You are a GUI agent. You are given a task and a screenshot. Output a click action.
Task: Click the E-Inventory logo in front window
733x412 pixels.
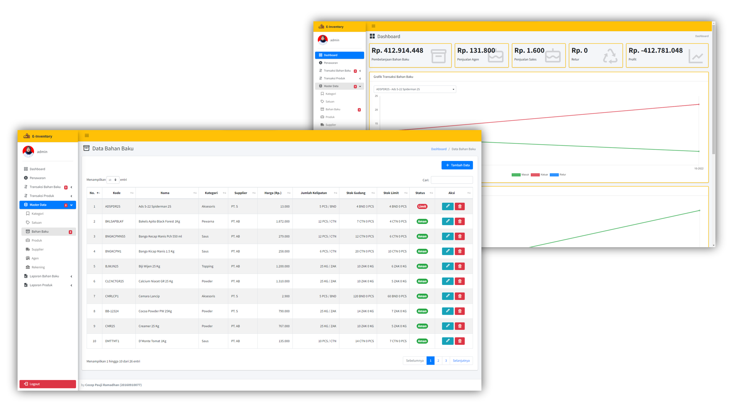tap(27, 136)
